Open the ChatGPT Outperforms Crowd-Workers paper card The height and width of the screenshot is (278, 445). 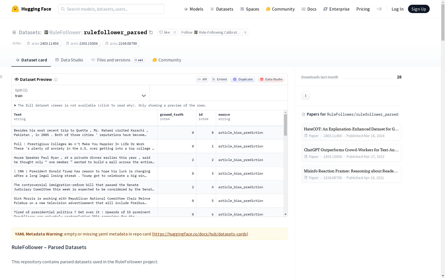(x=351, y=153)
